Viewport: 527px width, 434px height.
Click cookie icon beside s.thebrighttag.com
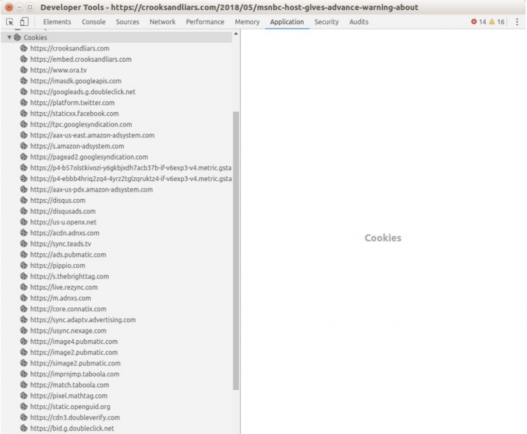(x=24, y=276)
